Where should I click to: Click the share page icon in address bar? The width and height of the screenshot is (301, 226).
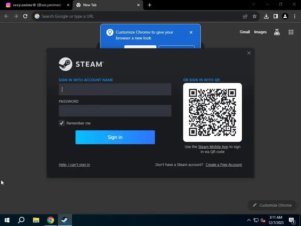point(245,16)
